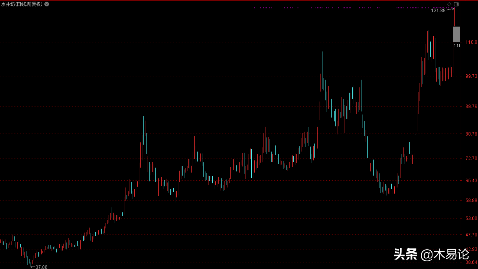Select the 水井坊(日线.前复权) chart title
Viewport: 478px width, 269px height.
[x=22, y=4]
